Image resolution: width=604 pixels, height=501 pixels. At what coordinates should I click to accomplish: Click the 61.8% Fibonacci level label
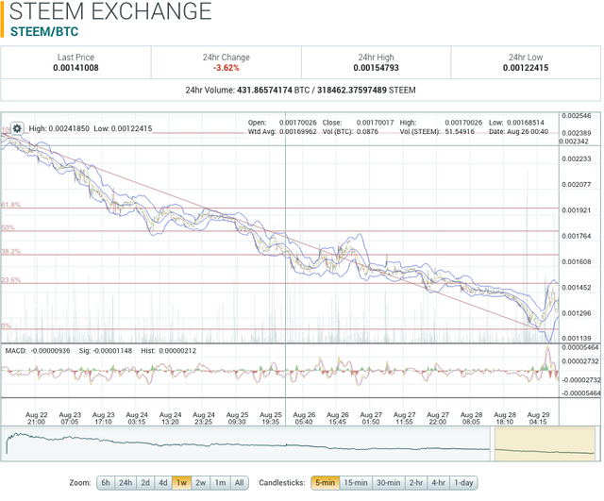pyautogui.click(x=10, y=205)
